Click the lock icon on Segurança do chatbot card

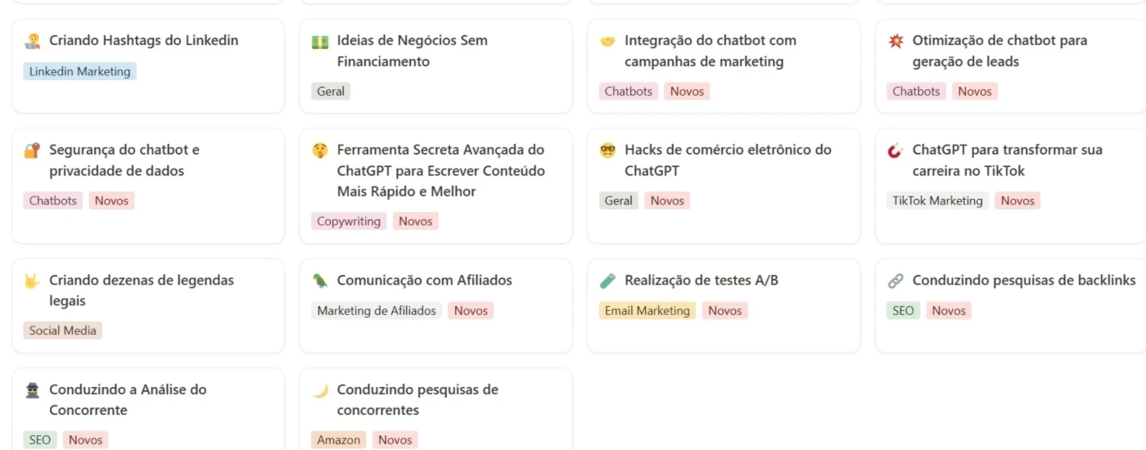tap(32, 151)
